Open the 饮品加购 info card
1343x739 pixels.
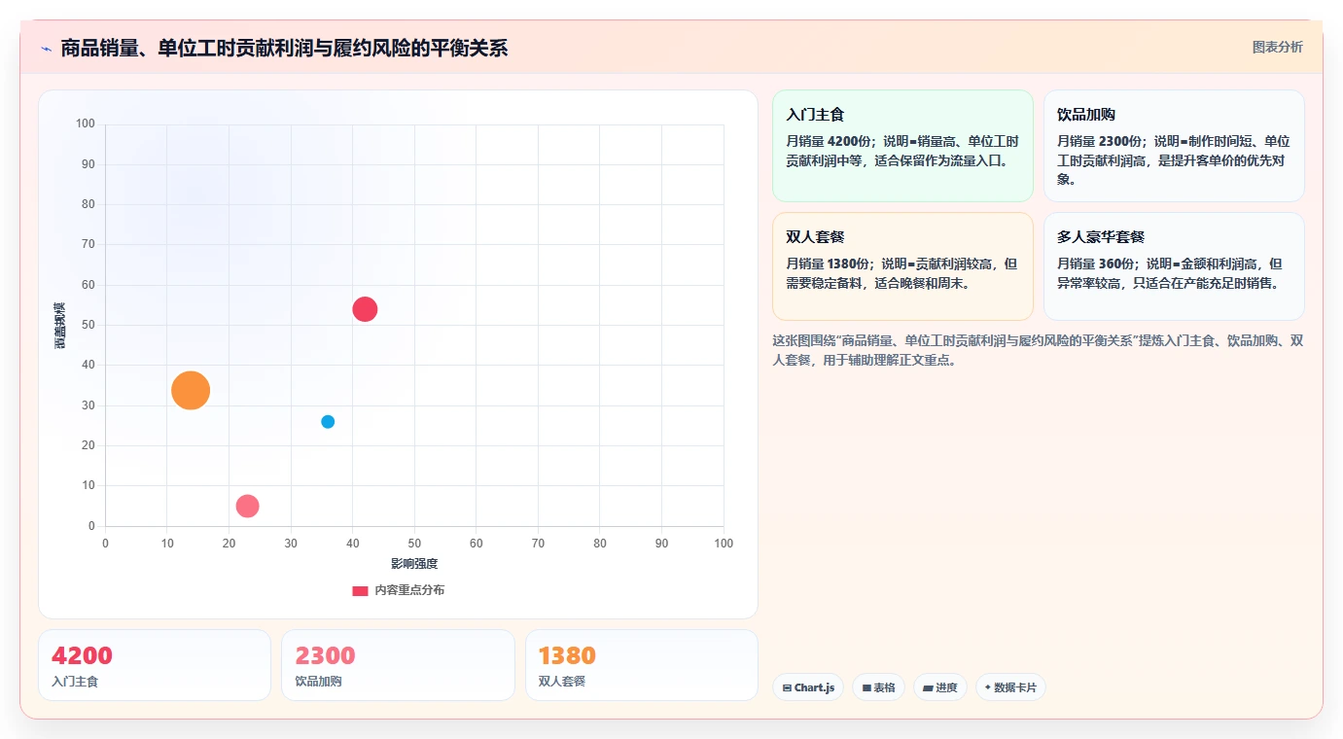pos(1174,146)
